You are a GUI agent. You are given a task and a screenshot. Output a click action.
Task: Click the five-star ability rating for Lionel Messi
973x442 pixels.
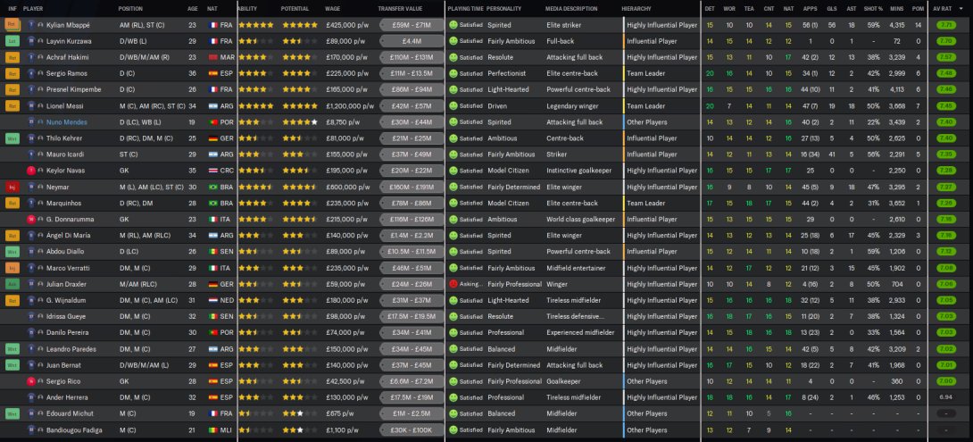(255, 105)
